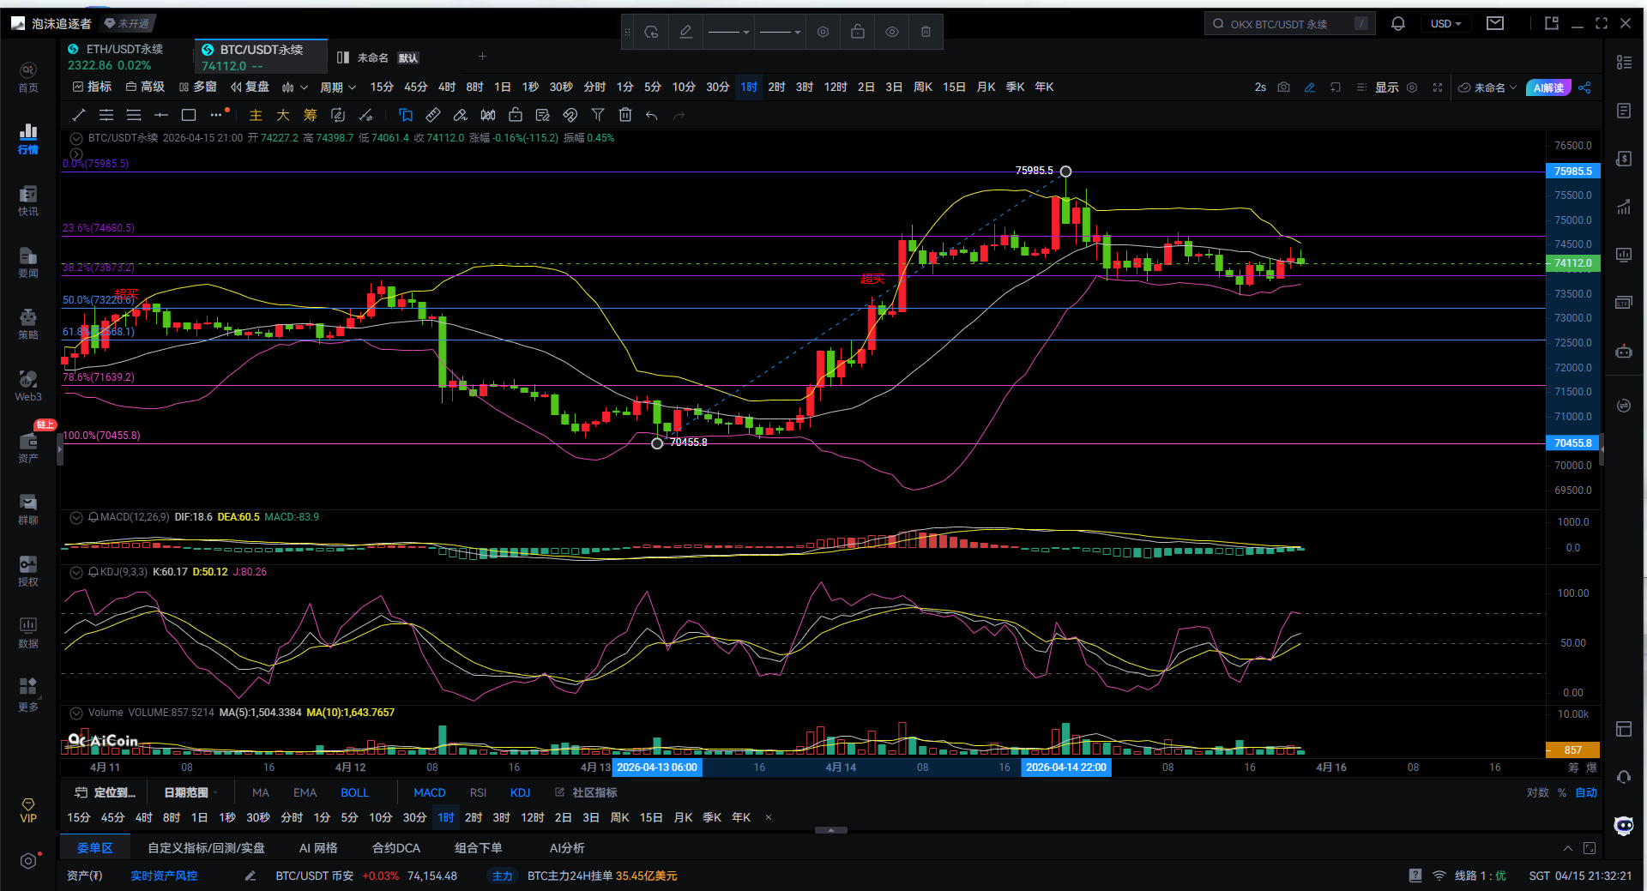The width and height of the screenshot is (1647, 891).
Task: Click the OKX BTC/USDT search field
Action: [1287, 24]
